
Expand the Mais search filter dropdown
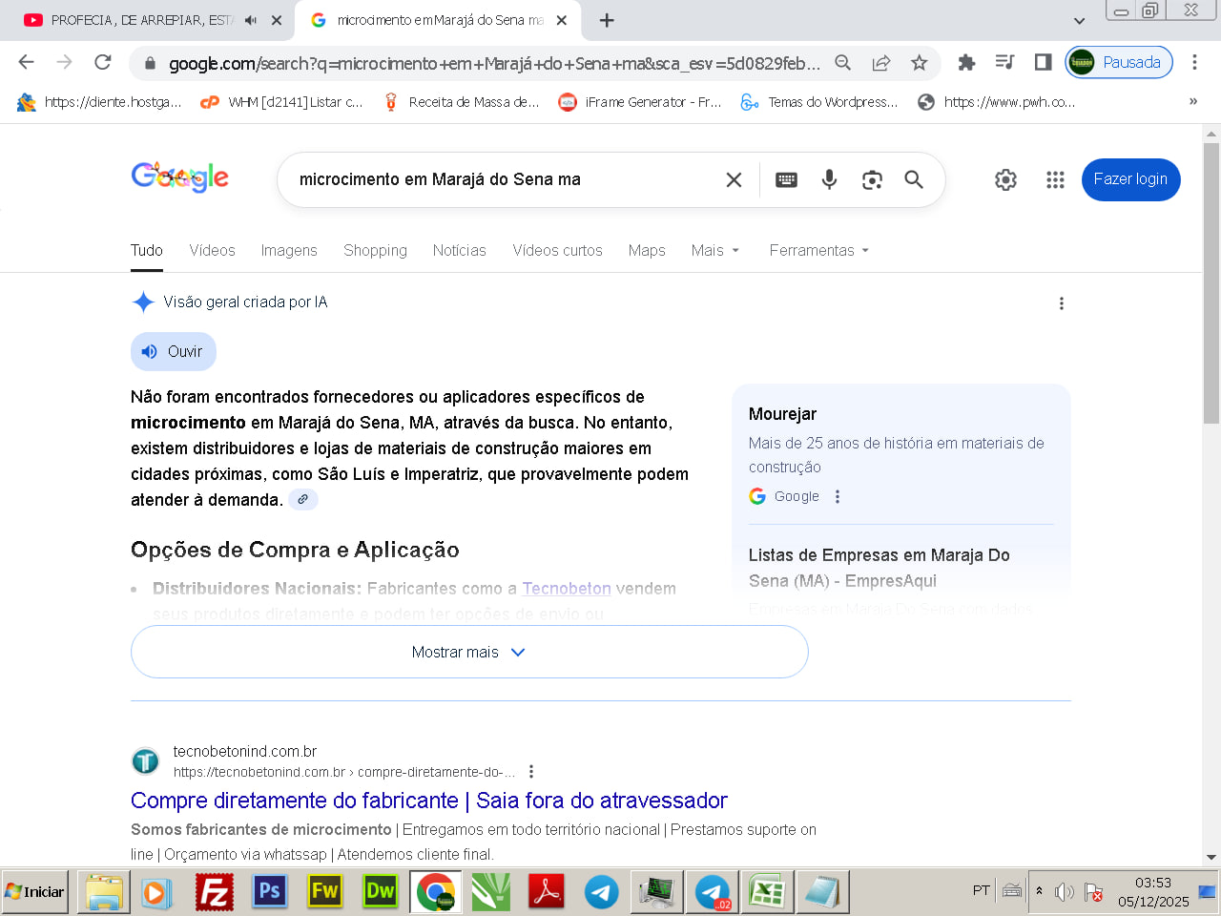click(x=715, y=250)
